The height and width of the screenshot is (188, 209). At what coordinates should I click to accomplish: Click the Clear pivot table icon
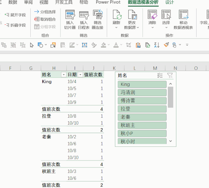click(152, 15)
